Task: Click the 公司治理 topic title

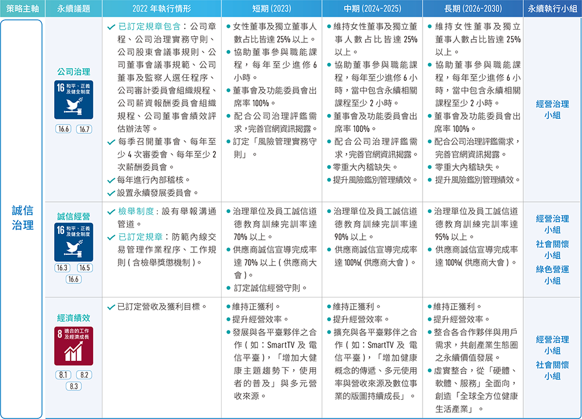Action: point(73,72)
